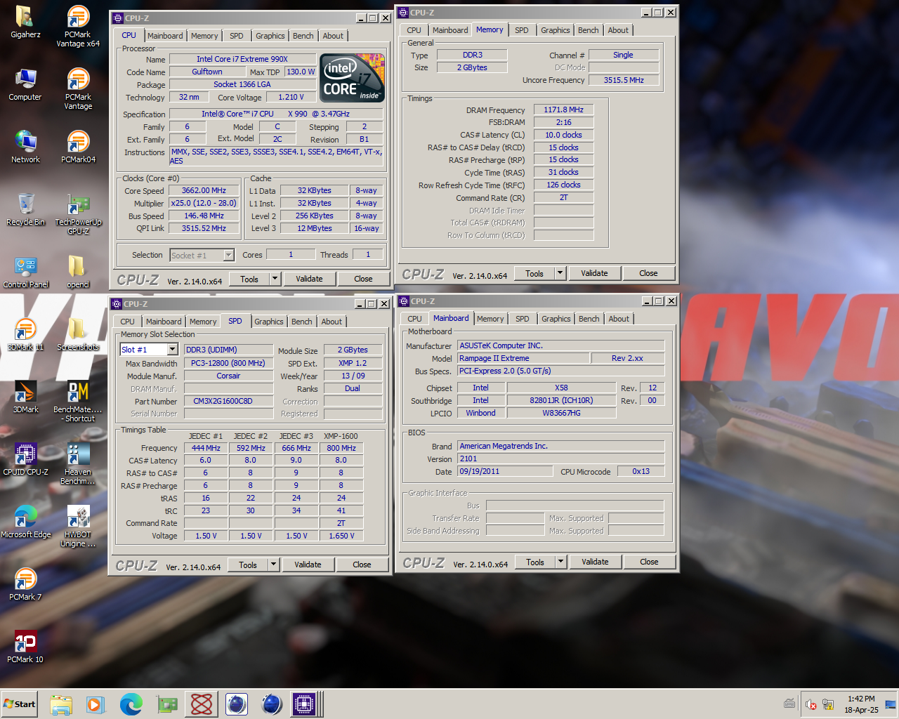
Task: Open Microsoft Edge from the desktop
Action: pos(25,522)
